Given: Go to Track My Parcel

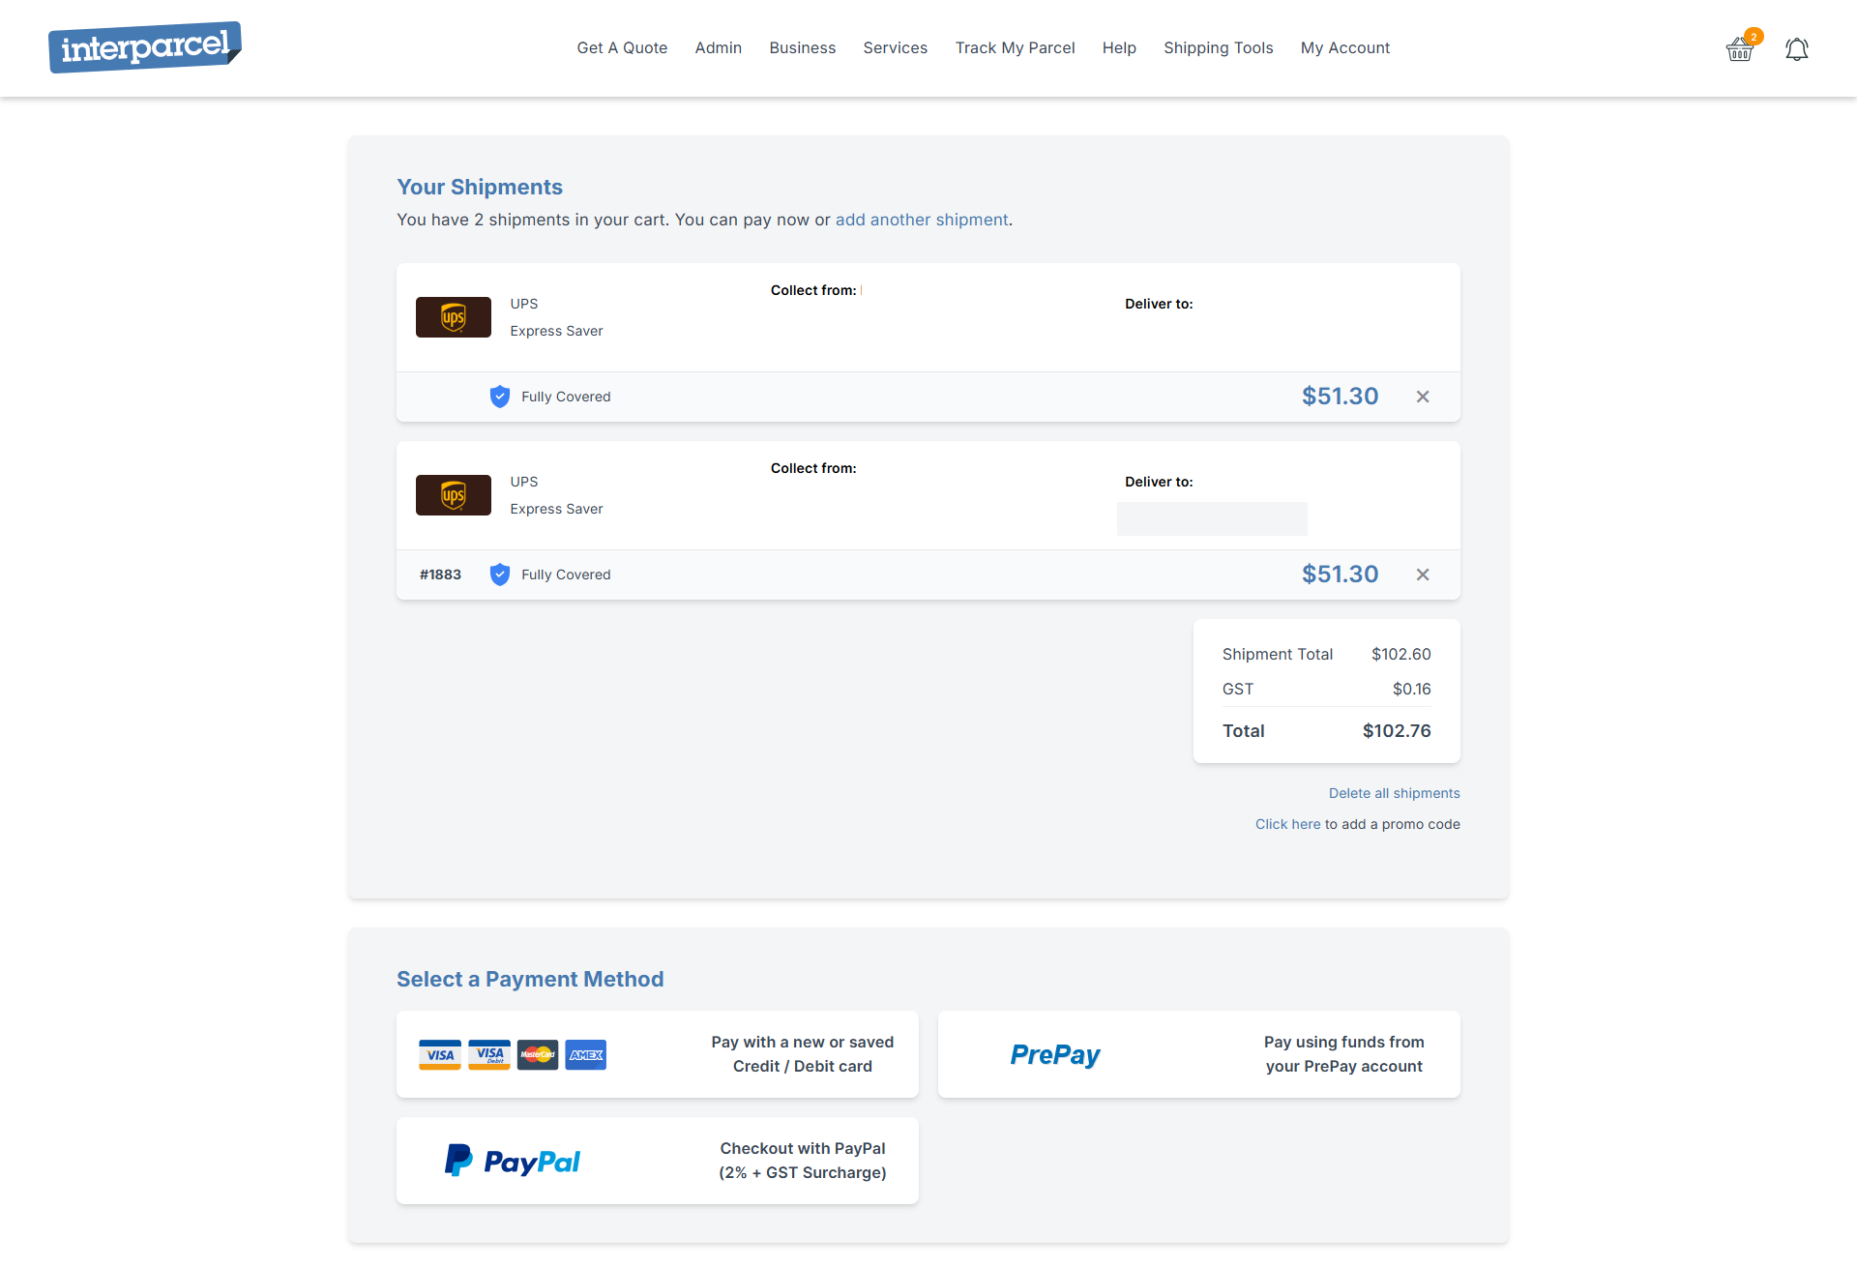Looking at the screenshot, I should (x=1015, y=48).
